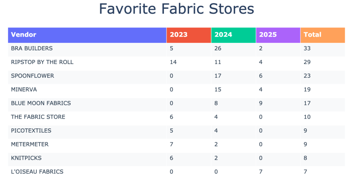Click the Favorite Fabric Stores title
Screen dimensions: 353x184
176,9
